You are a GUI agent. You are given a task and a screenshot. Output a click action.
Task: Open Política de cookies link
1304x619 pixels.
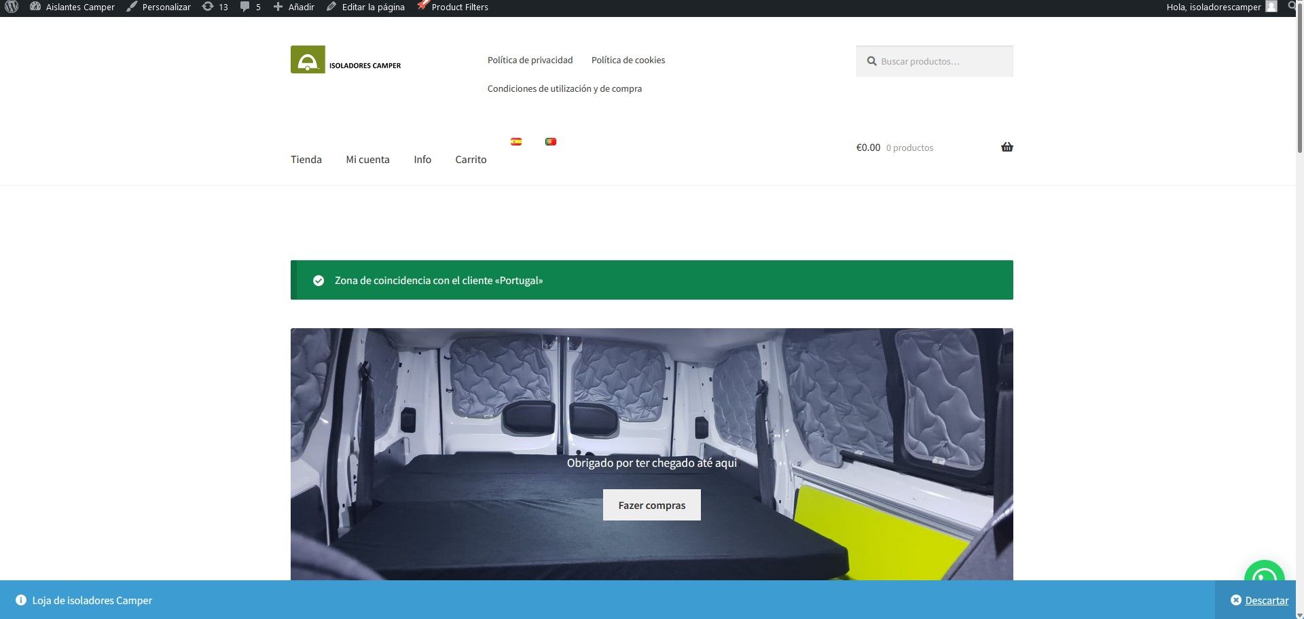click(628, 60)
